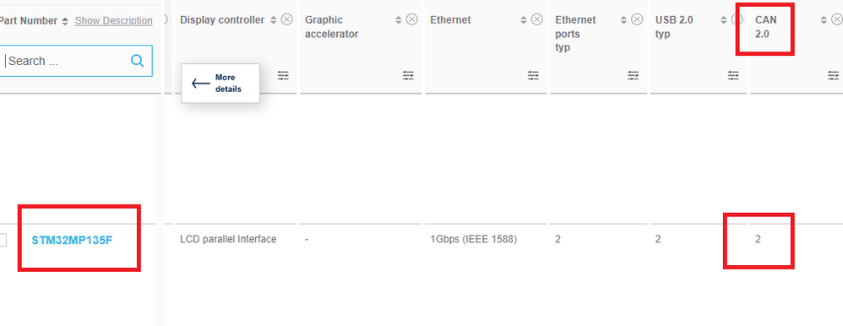The height and width of the screenshot is (326, 843).
Task: Remove the Display controller column
Action: click(x=287, y=20)
